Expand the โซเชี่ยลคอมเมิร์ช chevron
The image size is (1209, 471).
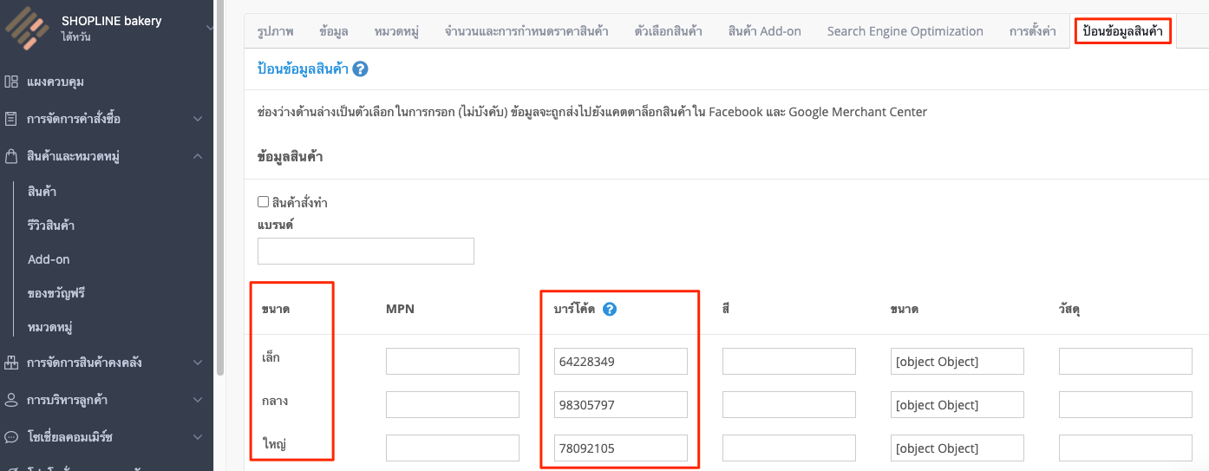198,436
